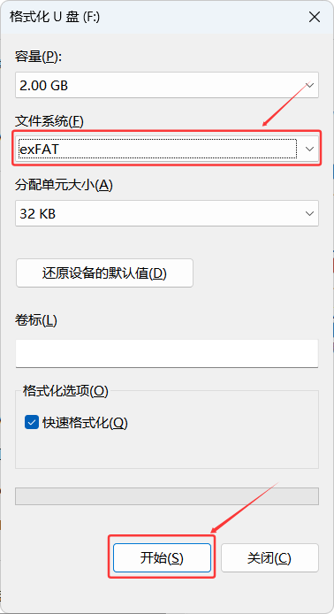Screen dimensions: 334x614
Task: Click the 关闭(C) button
Action: point(269,558)
